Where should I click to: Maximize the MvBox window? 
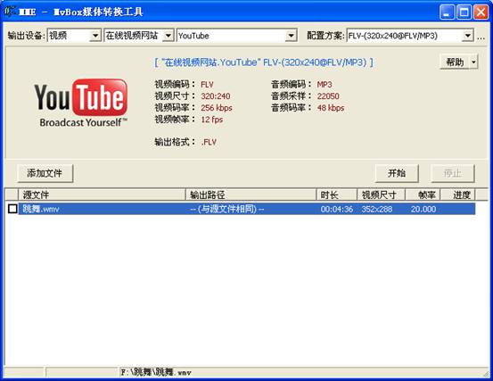[x=464, y=12]
